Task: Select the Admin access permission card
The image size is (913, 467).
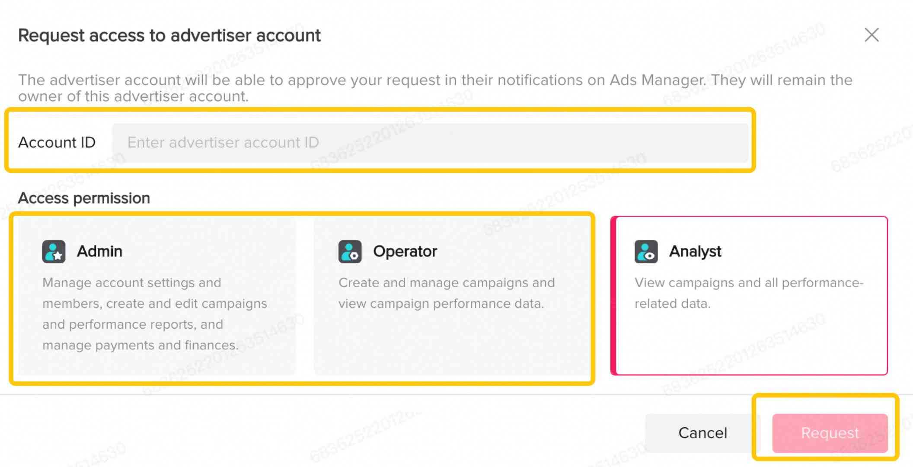Action: [157, 297]
